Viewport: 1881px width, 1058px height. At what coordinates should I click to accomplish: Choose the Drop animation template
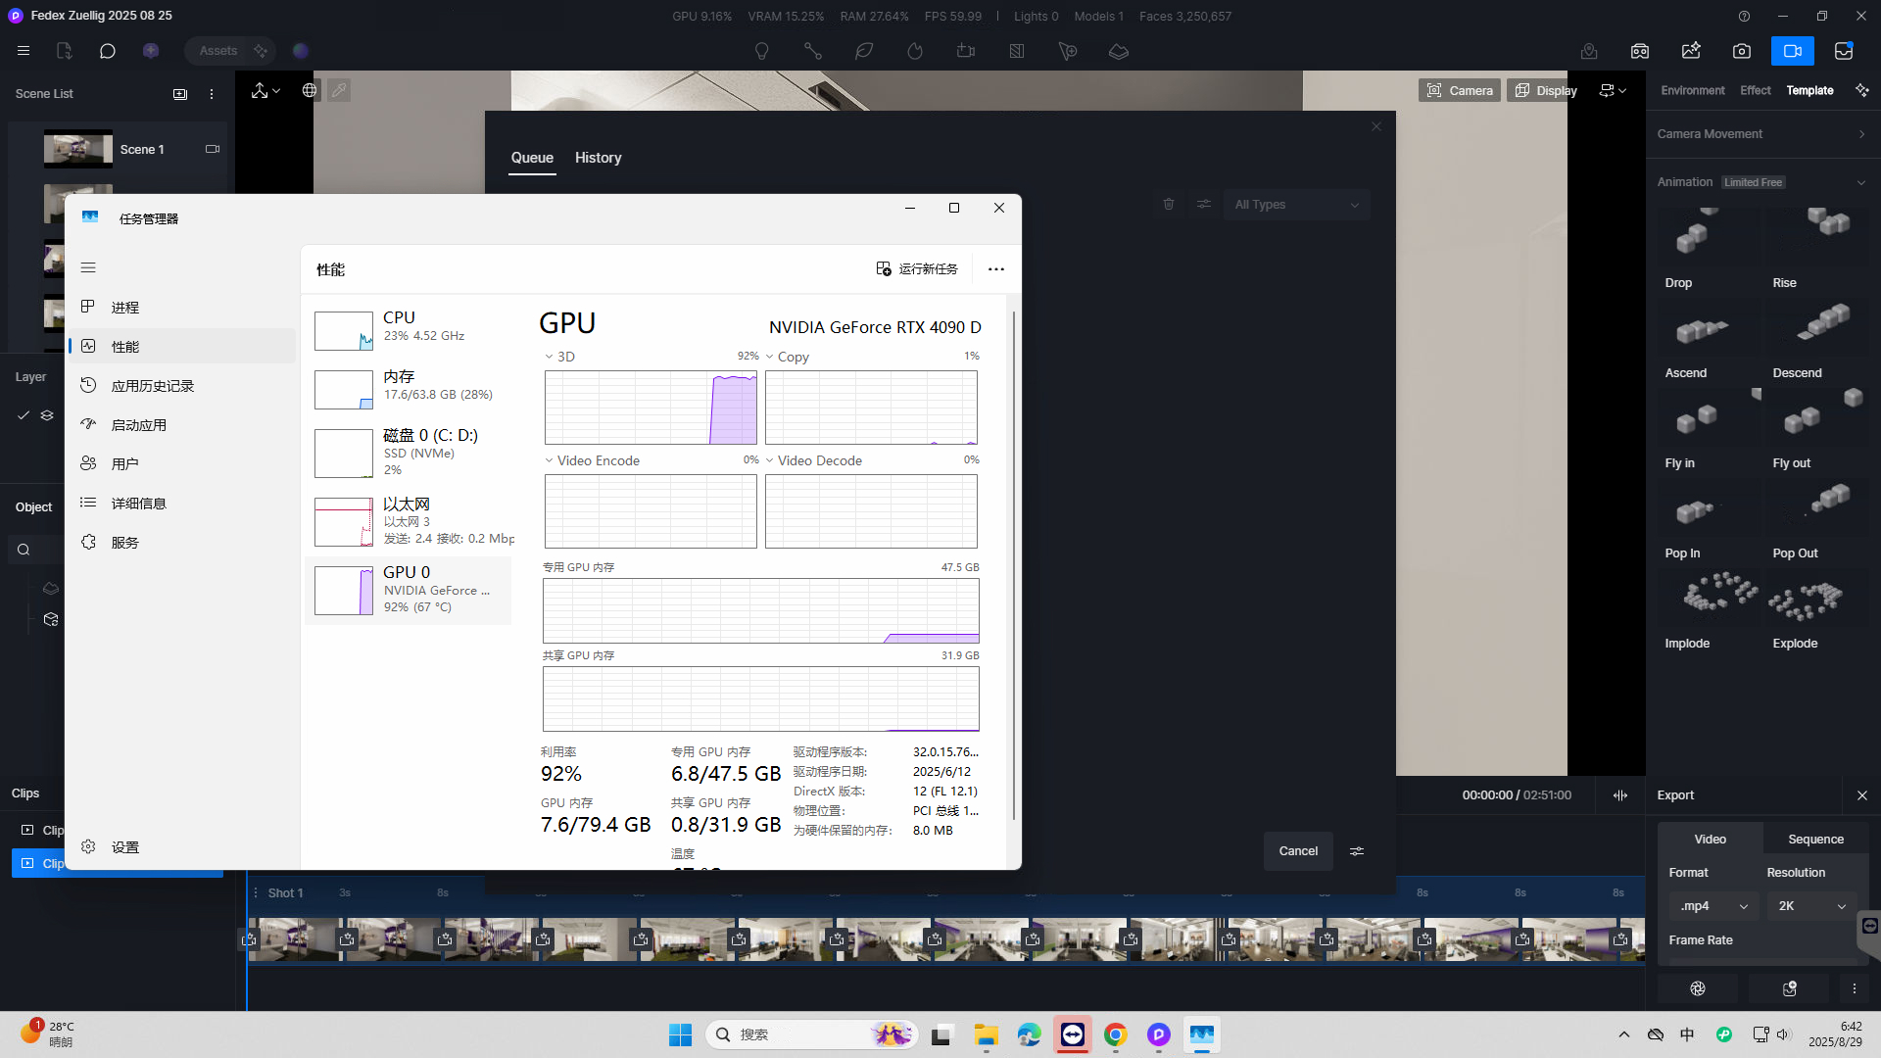1709,247
